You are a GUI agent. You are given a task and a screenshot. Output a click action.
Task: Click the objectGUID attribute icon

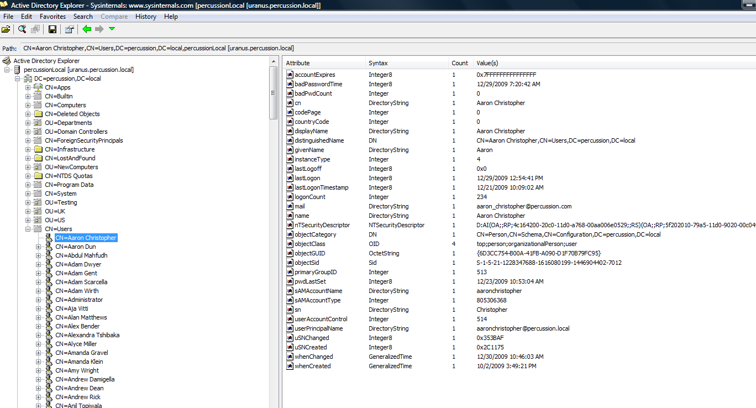click(290, 253)
